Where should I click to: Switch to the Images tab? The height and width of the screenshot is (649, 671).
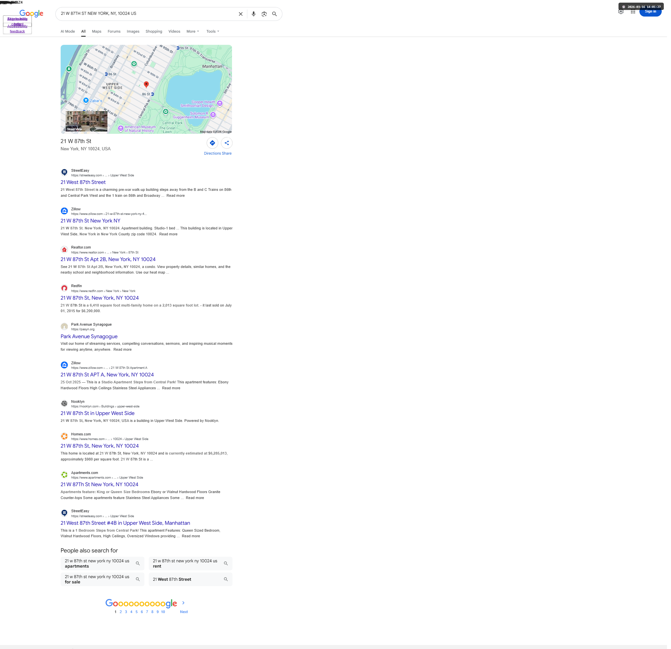tap(133, 32)
